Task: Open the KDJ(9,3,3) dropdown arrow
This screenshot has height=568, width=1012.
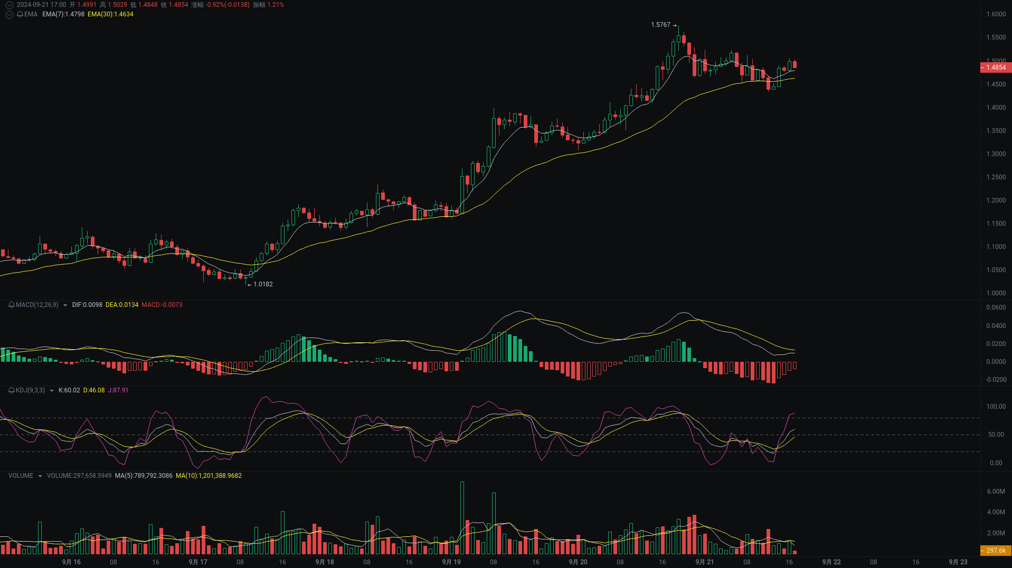Action: pyautogui.click(x=51, y=390)
